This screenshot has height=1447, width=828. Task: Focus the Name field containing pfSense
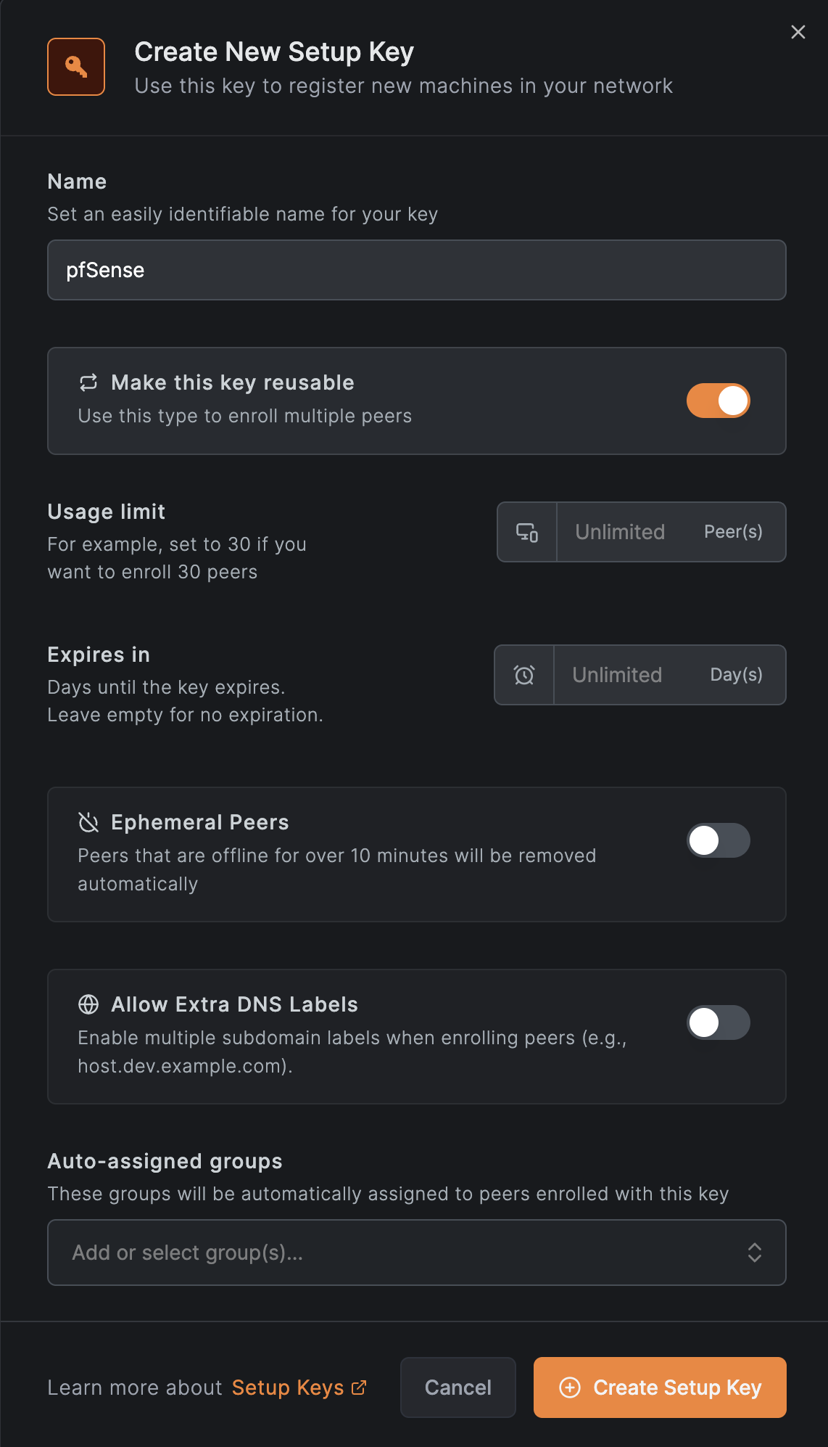(417, 270)
